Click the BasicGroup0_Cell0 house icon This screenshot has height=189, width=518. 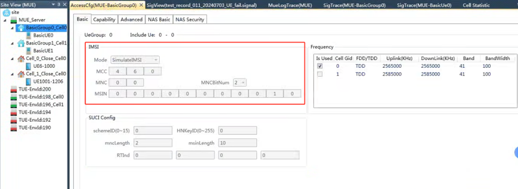[21, 28]
